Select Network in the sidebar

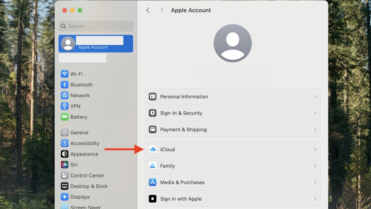click(x=80, y=95)
